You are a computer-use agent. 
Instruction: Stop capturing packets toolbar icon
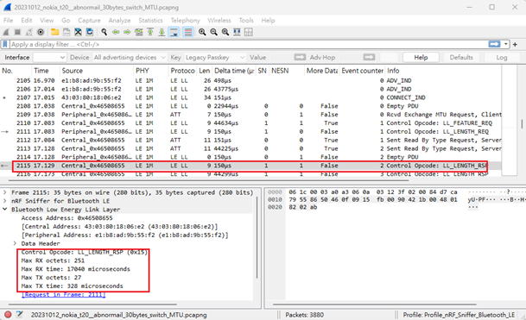point(17,32)
